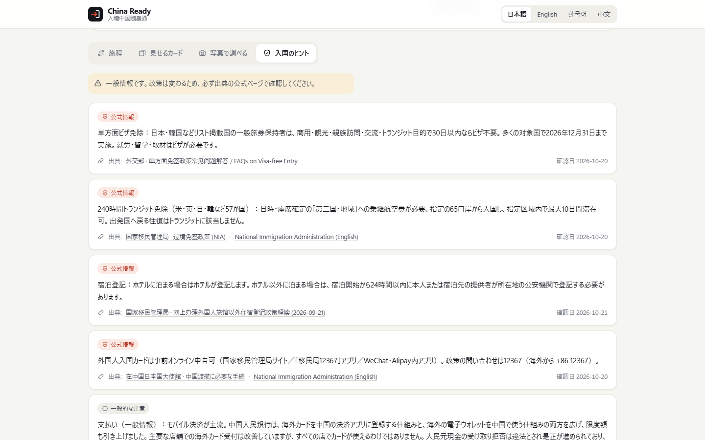Screen dimensions: 705x440
Task: Open the 見せるカード tab
Action: [161, 53]
